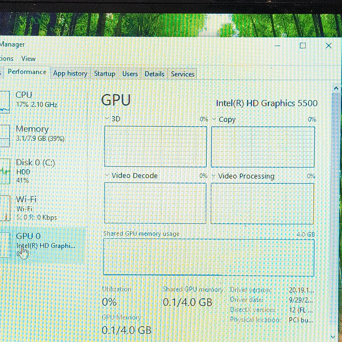
Task: Click the Copy engine graph
Action: (263, 147)
